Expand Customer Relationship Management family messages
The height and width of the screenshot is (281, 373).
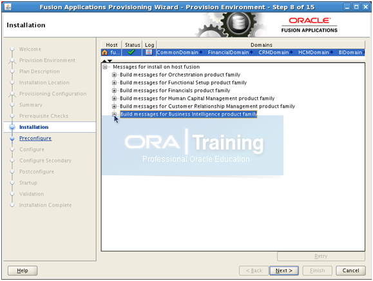point(114,106)
